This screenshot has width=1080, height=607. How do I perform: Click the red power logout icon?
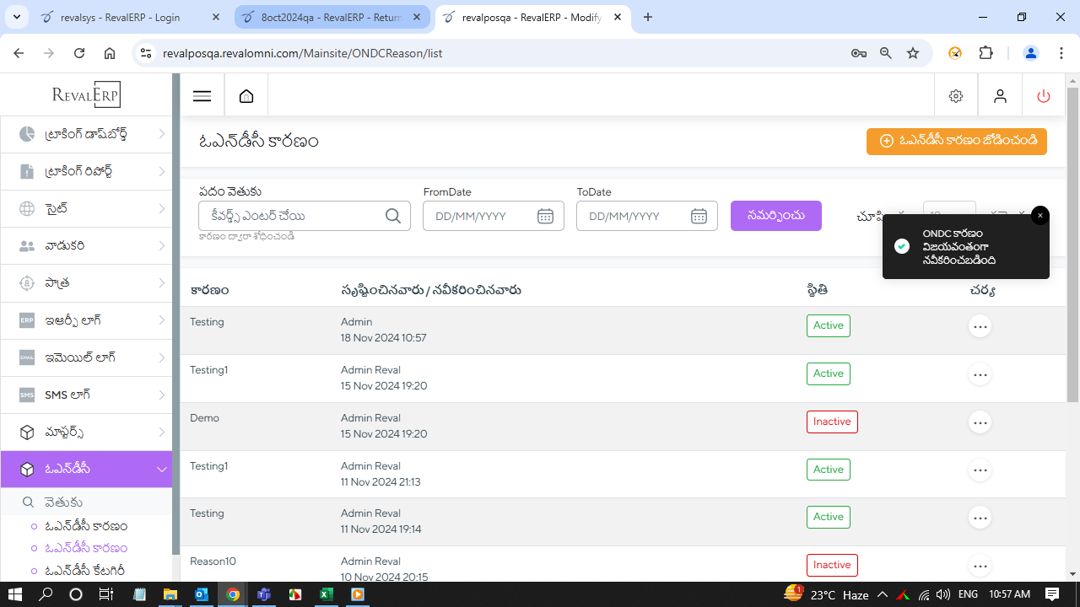[1044, 96]
